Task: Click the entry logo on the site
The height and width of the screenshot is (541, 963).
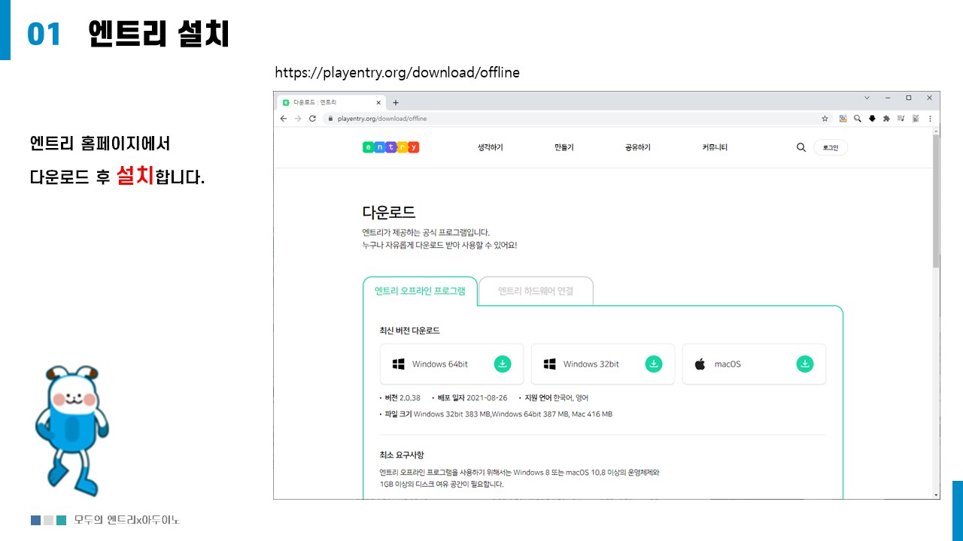Action: coord(390,147)
